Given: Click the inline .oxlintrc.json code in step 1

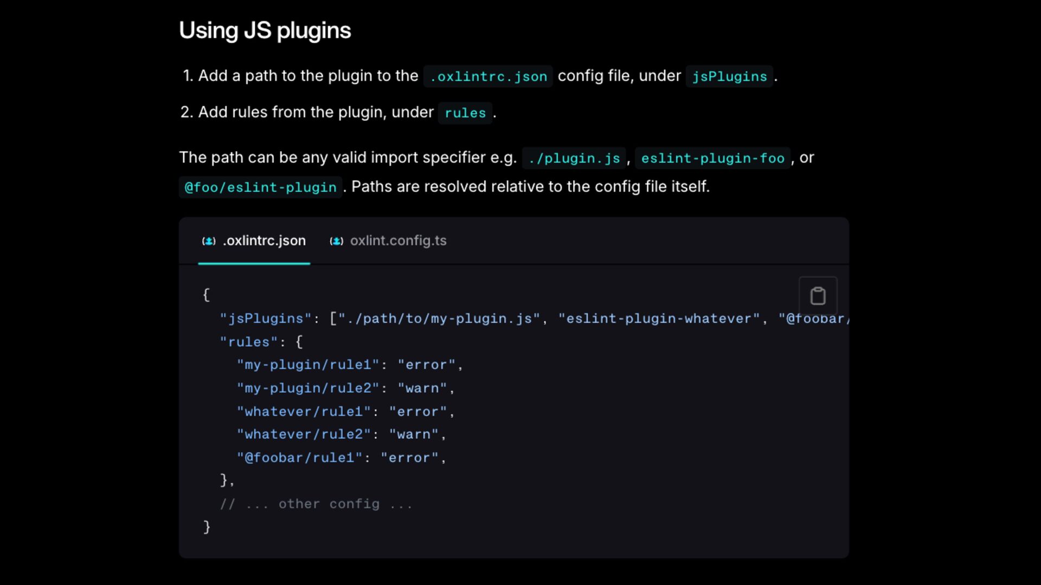Looking at the screenshot, I should 488,76.
